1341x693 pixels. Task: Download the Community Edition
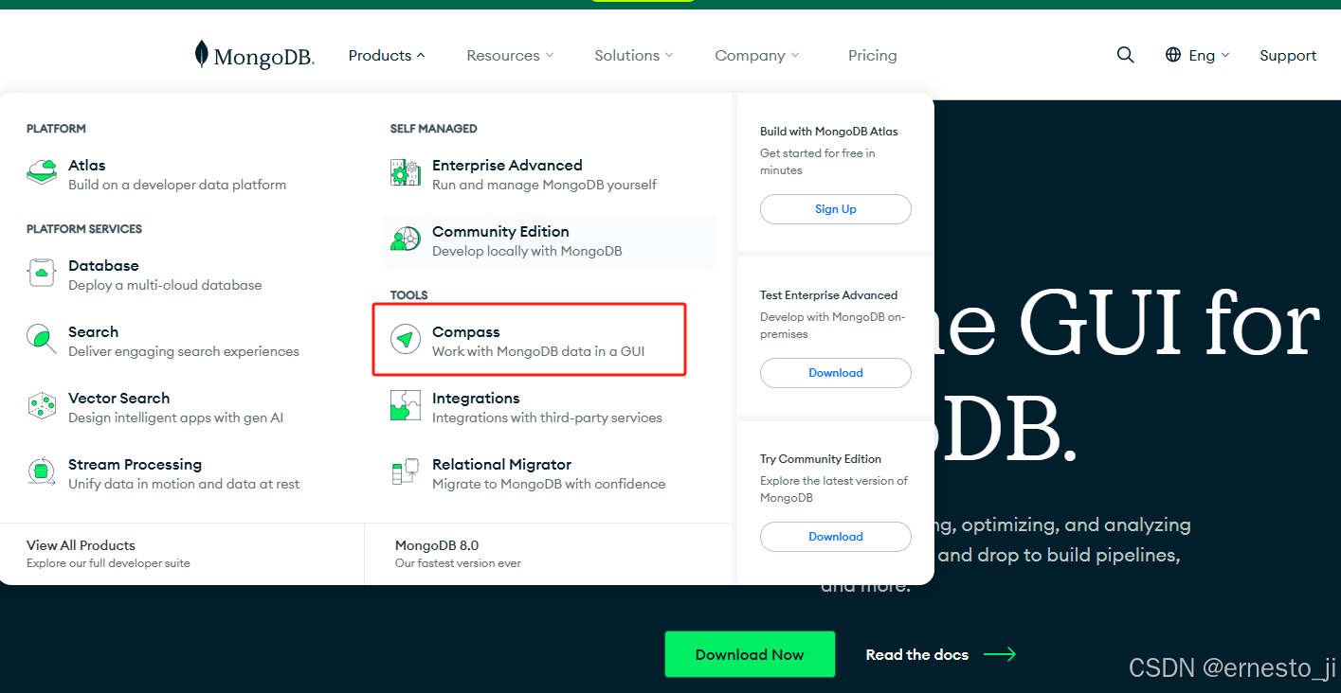pyautogui.click(x=836, y=537)
